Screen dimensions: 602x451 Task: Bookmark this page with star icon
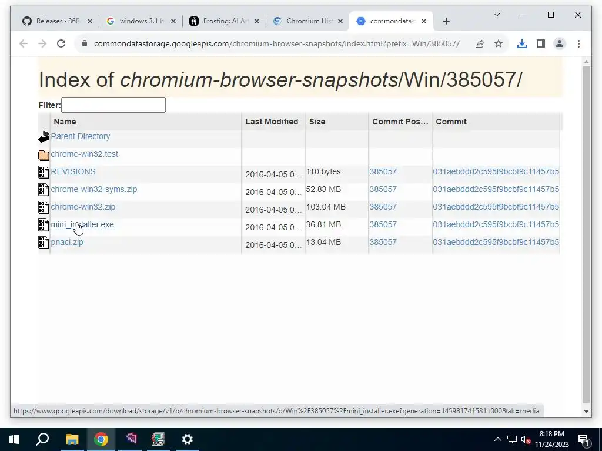[499, 43]
